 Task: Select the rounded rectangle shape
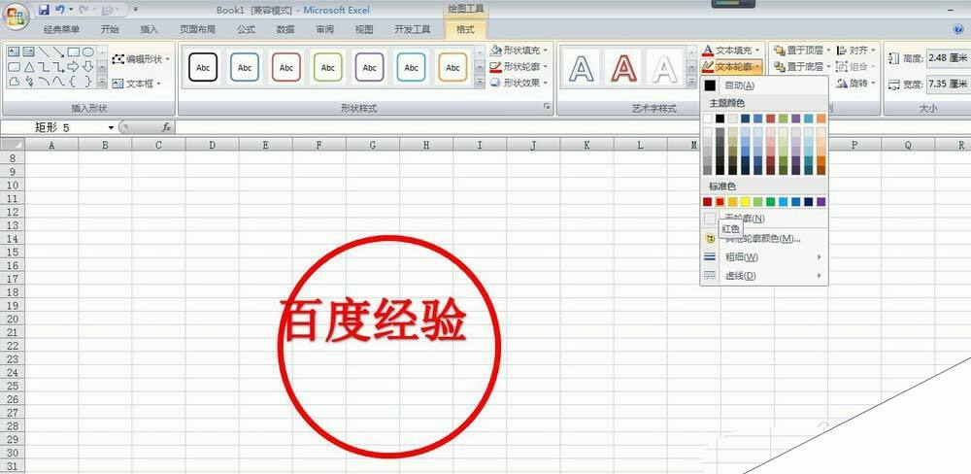coord(14,66)
